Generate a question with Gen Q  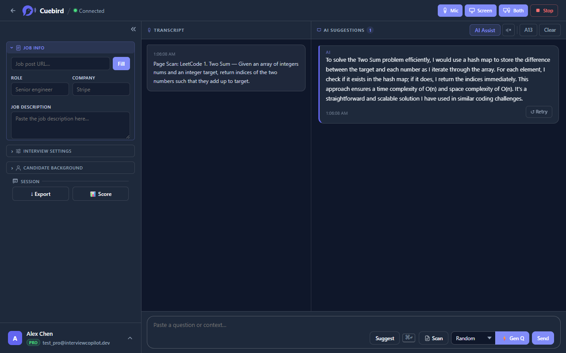(x=512, y=338)
